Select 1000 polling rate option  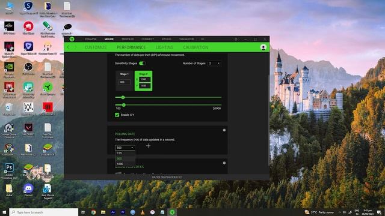(x=125, y=164)
